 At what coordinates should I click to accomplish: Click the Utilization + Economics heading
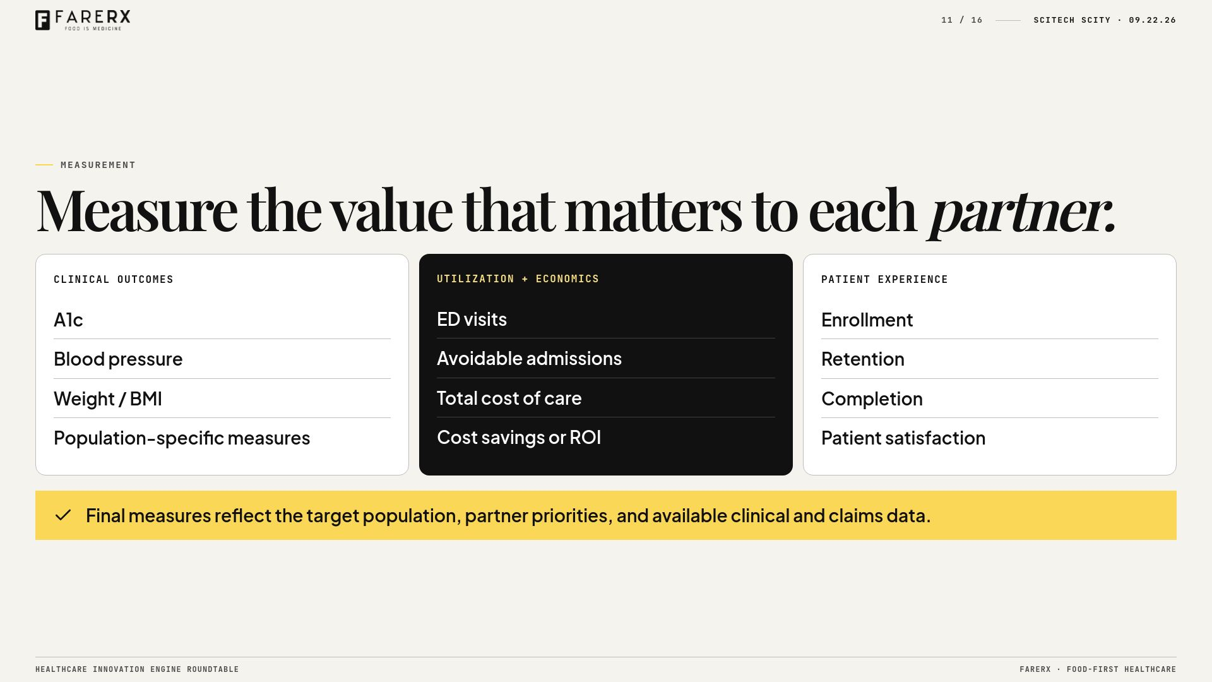pos(518,278)
